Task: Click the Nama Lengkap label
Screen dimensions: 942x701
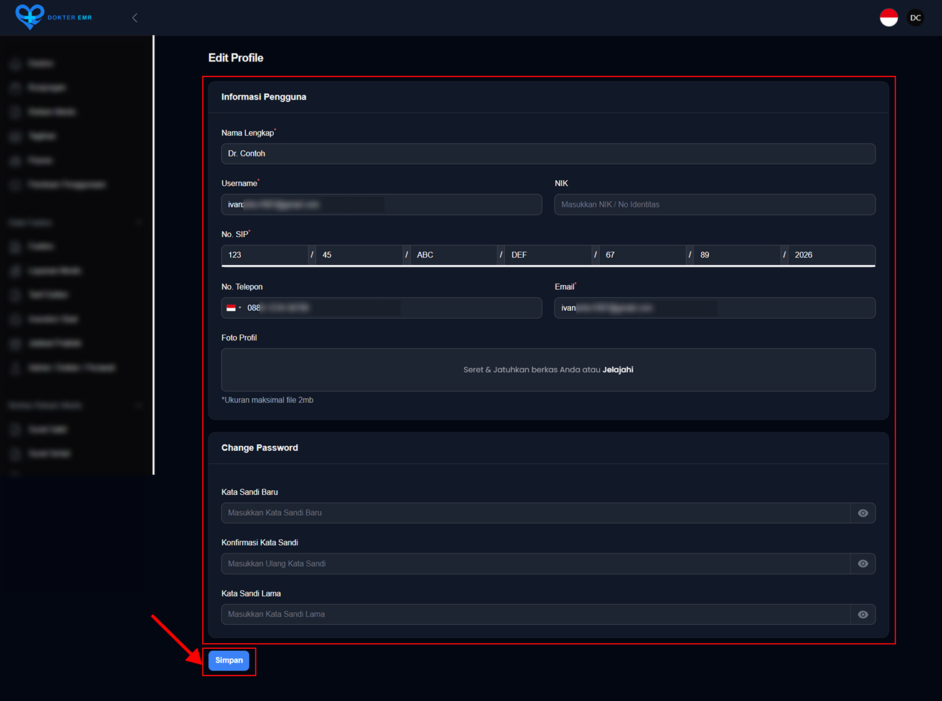Action: coord(248,133)
